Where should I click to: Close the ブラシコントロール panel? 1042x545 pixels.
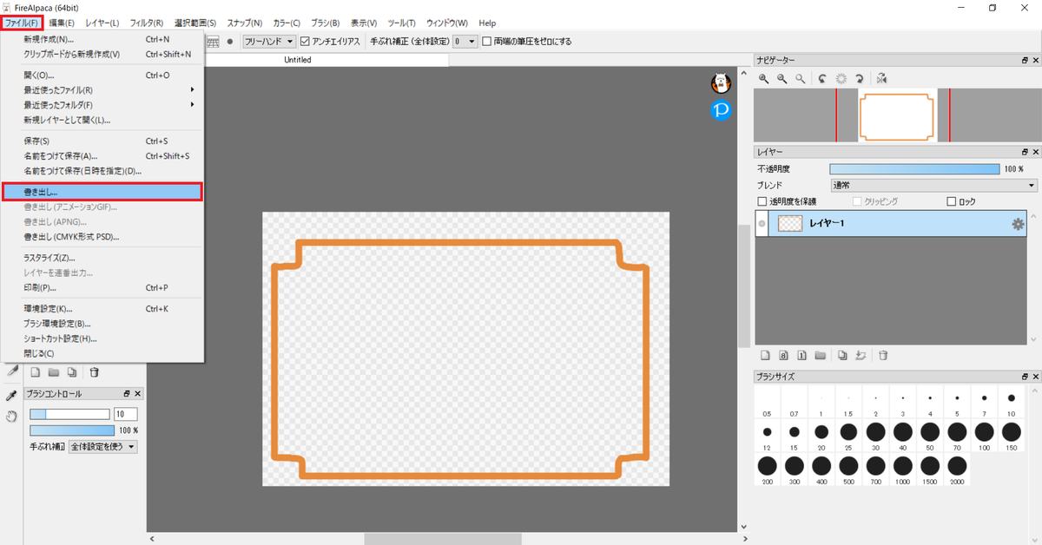click(x=137, y=394)
